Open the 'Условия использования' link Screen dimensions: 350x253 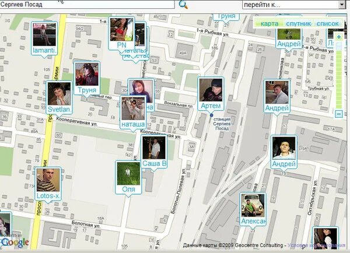pyautogui.click(x=316, y=245)
